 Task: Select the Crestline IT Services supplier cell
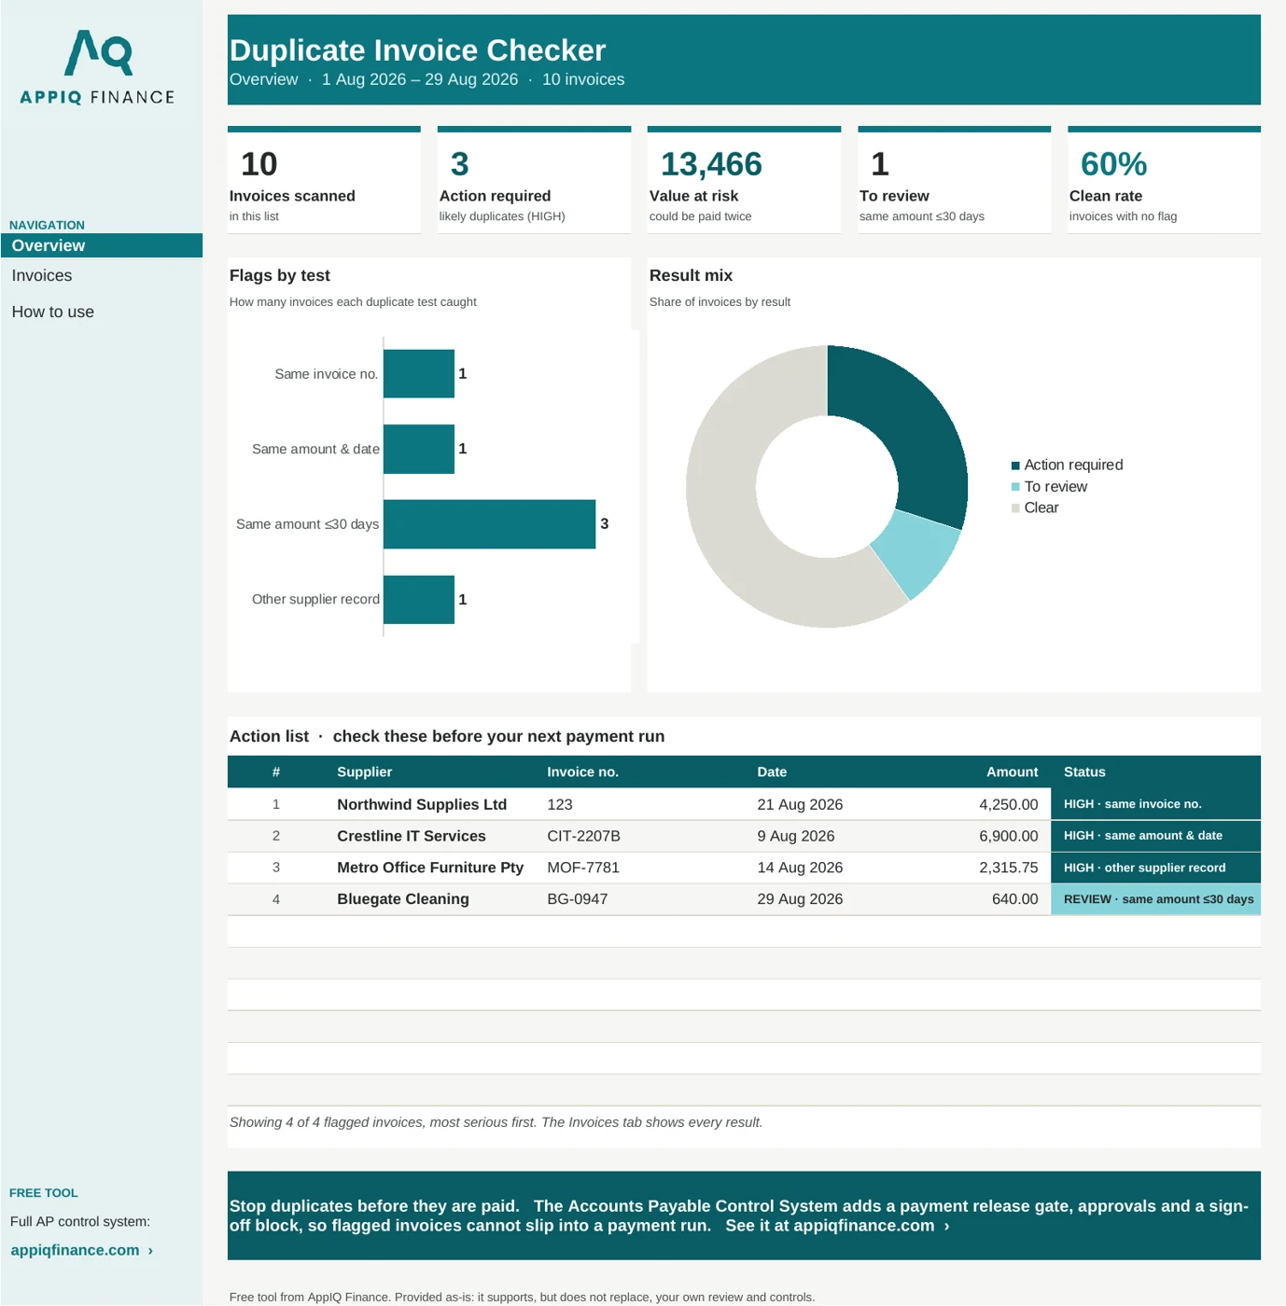[412, 837]
